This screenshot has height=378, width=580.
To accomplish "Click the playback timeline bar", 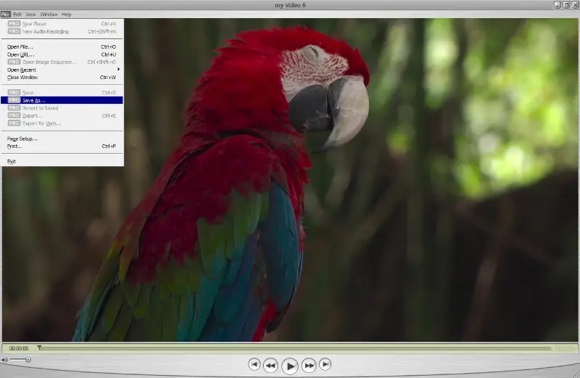I will [295, 348].
